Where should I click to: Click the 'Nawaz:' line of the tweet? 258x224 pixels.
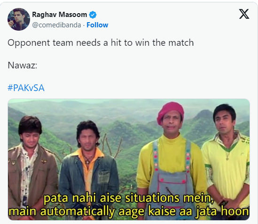pyautogui.click(x=23, y=66)
